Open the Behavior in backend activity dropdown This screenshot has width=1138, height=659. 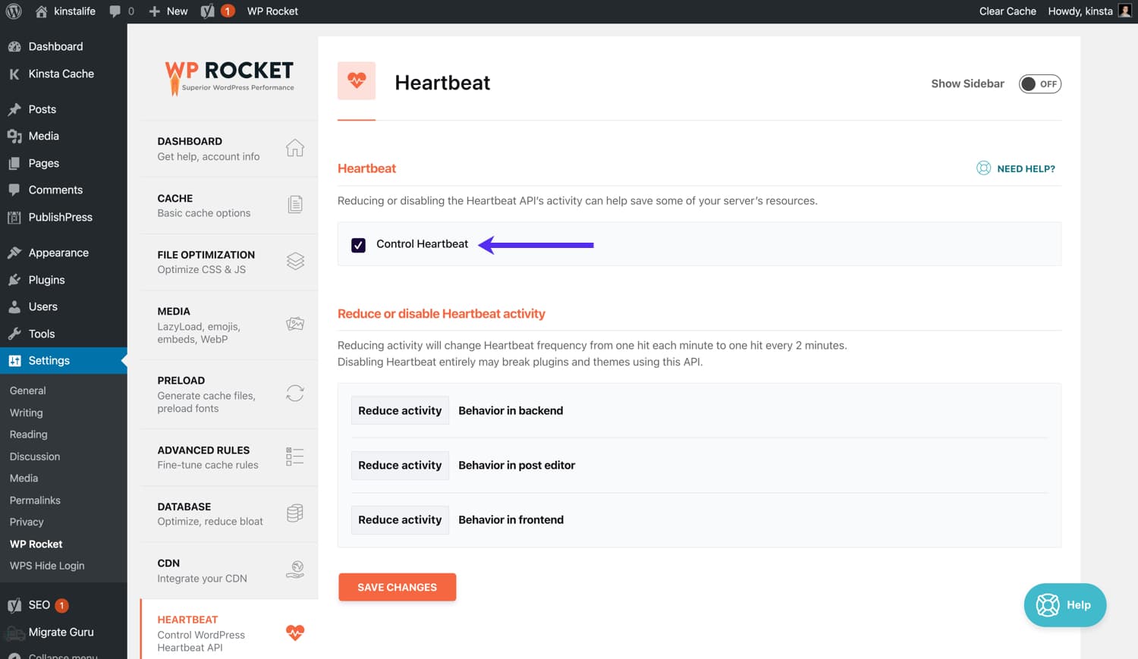tap(400, 410)
